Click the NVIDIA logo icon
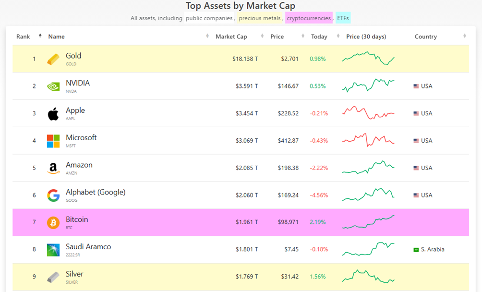This screenshot has height=292, width=482. pos(53,86)
